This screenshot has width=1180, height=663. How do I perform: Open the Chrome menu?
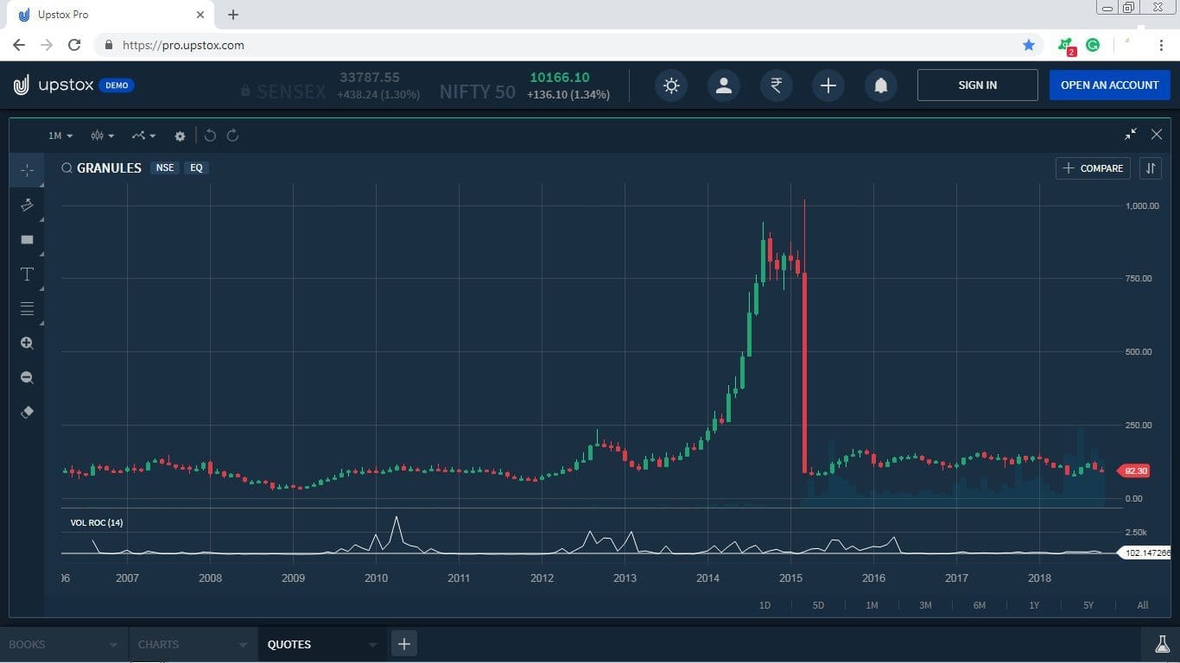(1162, 45)
